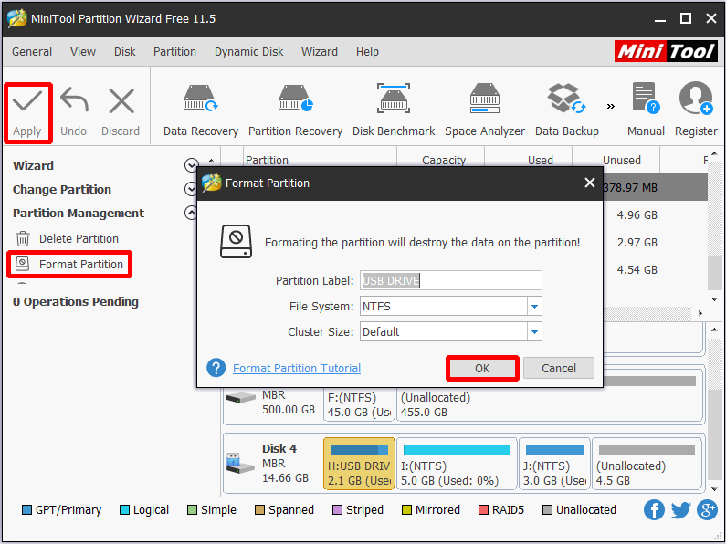Click the 0 Operations Pending text
Screen dimensions: 726x544
pyautogui.click(x=76, y=301)
